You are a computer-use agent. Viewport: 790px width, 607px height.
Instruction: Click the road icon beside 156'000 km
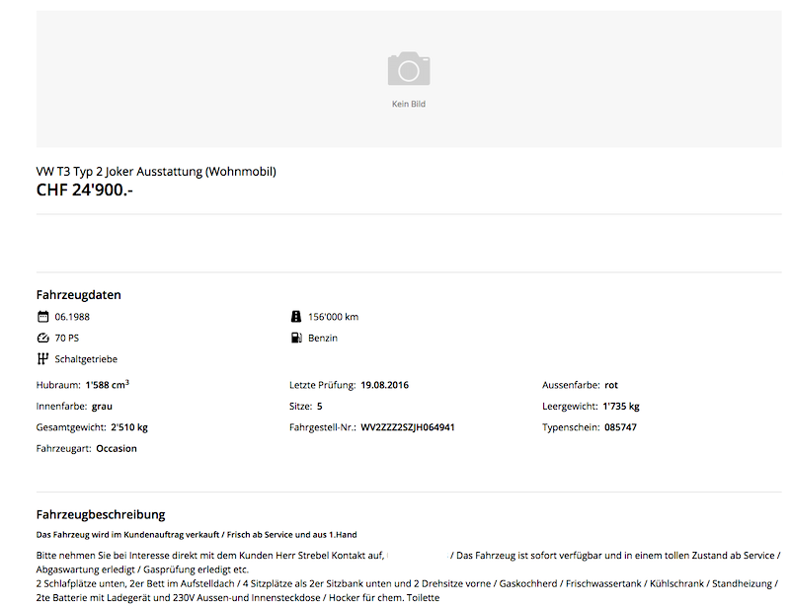pos(295,317)
